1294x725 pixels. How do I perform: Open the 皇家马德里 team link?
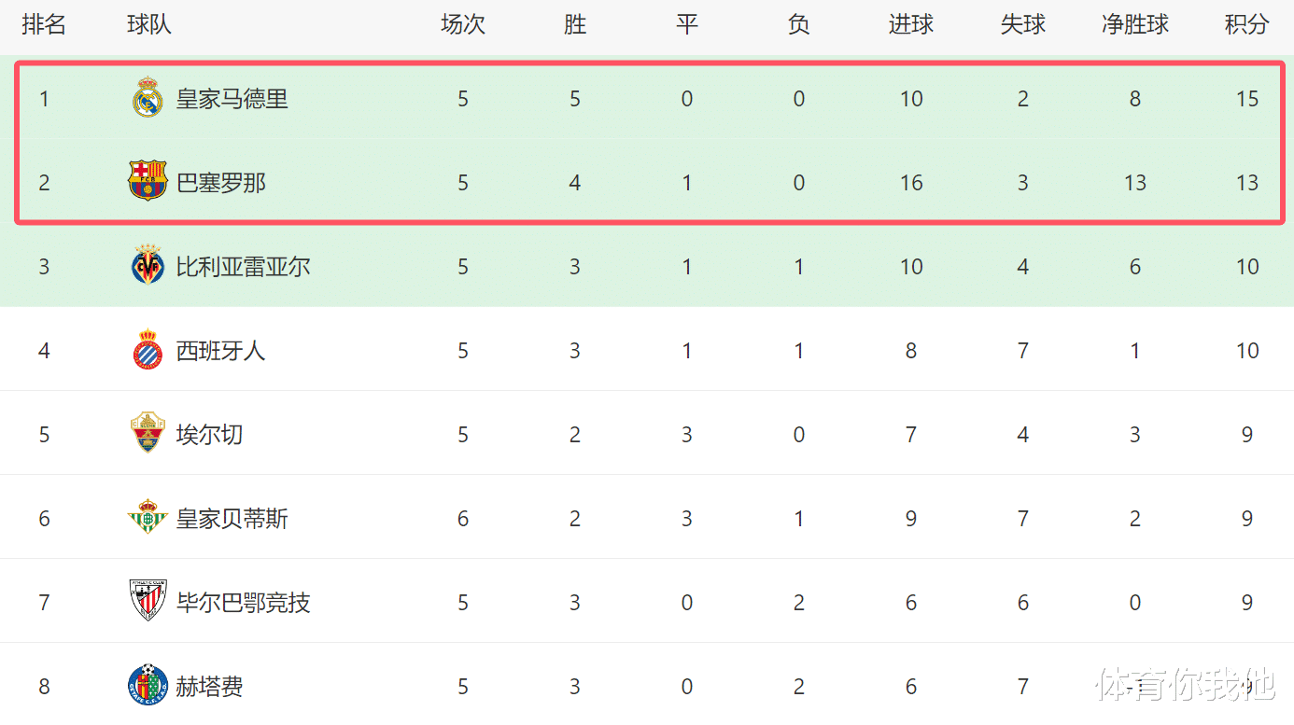point(232,99)
